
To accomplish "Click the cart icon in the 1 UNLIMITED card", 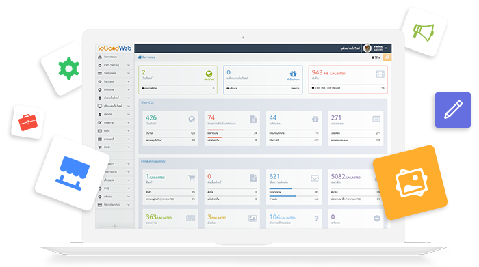I will [x=192, y=178].
